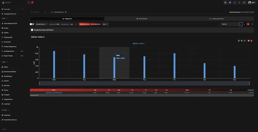
Task: Go to previous week arrow next to KW 36
Action: click(241, 24)
